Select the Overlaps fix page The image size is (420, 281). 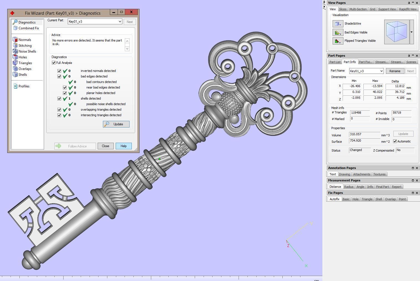[x=25, y=69]
